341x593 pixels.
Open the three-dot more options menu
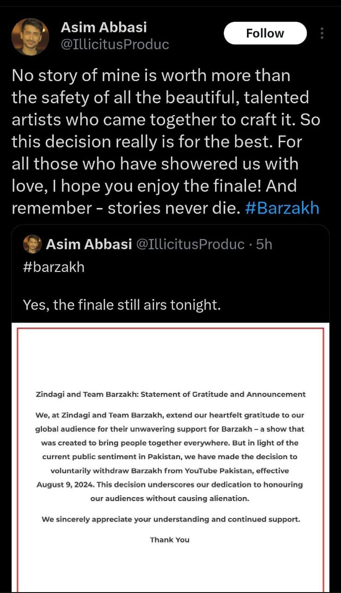pyautogui.click(x=322, y=33)
